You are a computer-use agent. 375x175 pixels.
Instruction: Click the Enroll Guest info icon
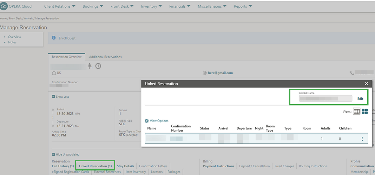pyautogui.click(x=54, y=38)
